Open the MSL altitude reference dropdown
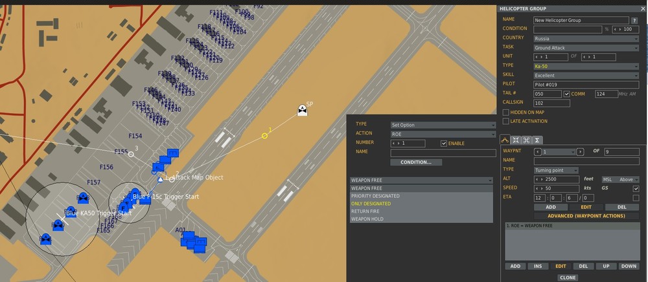 pyautogui.click(x=620, y=179)
